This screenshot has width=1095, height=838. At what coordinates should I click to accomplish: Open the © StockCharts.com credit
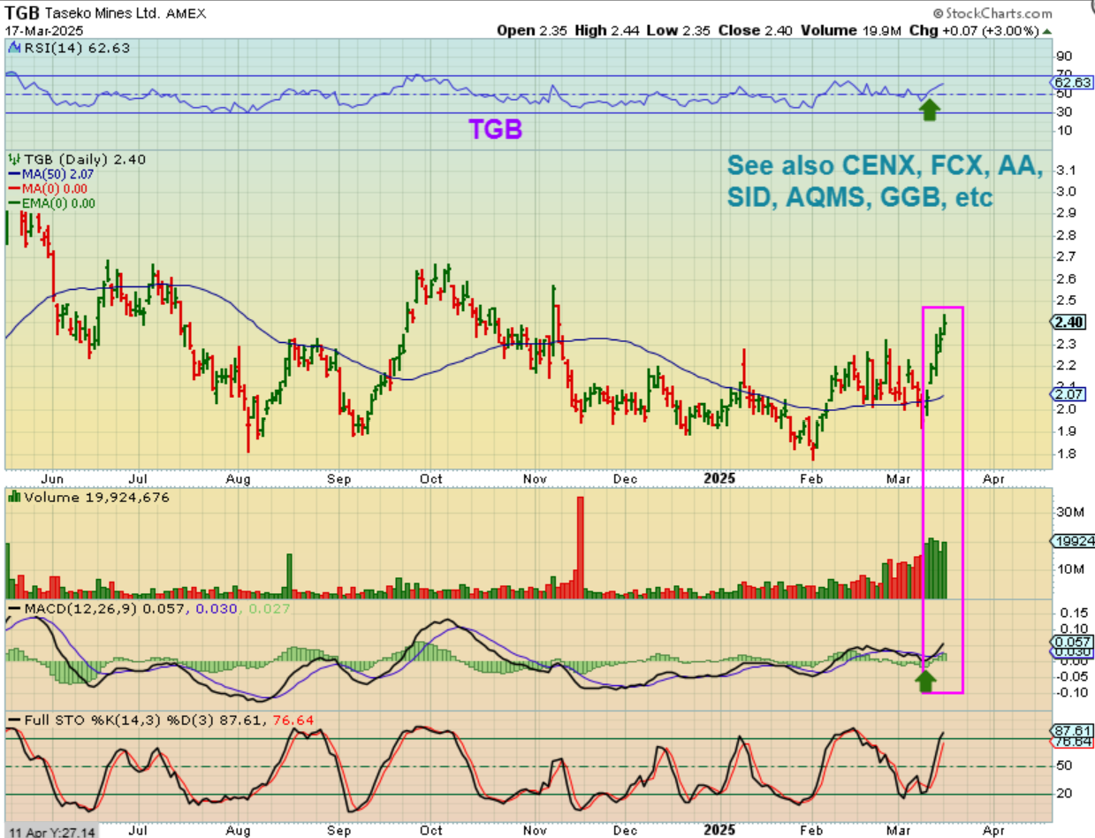992,13
